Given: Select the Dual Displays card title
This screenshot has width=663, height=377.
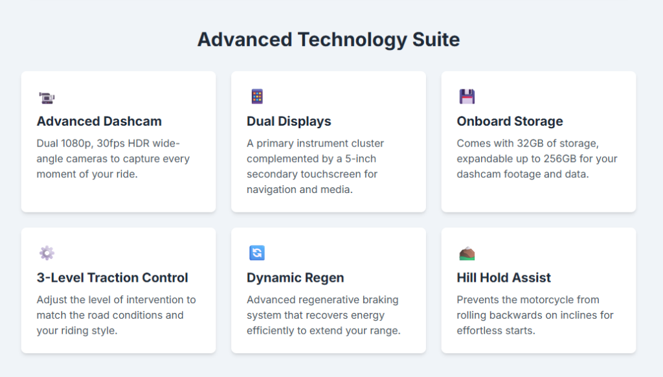Looking at the screenshot, I should click(x=289, y=121).
